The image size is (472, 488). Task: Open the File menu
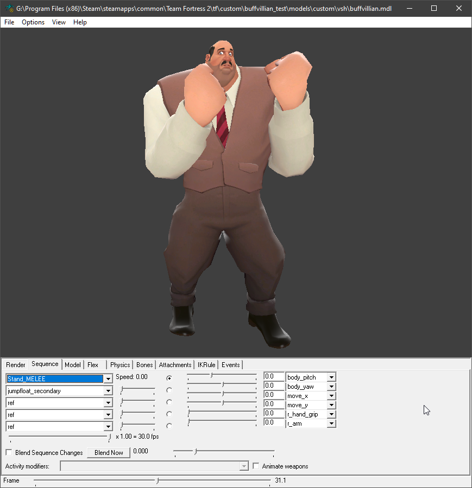(x=9, y=22)
